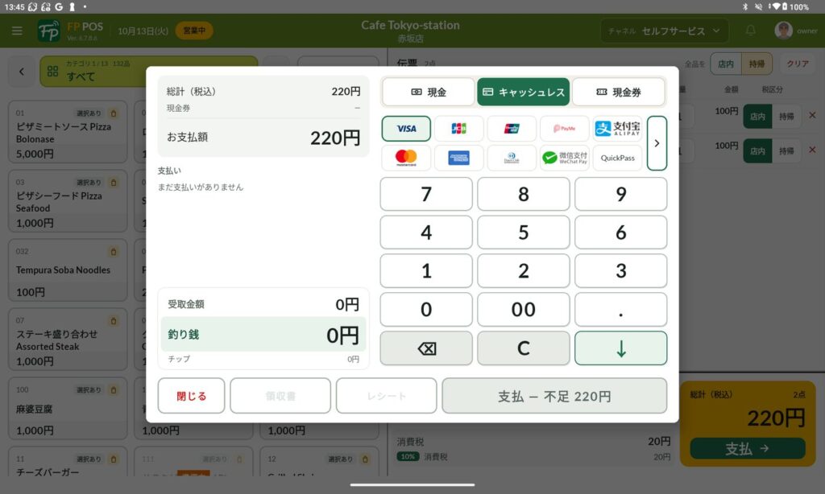Add 麻婆豆腐 menu item

[68, 409]
